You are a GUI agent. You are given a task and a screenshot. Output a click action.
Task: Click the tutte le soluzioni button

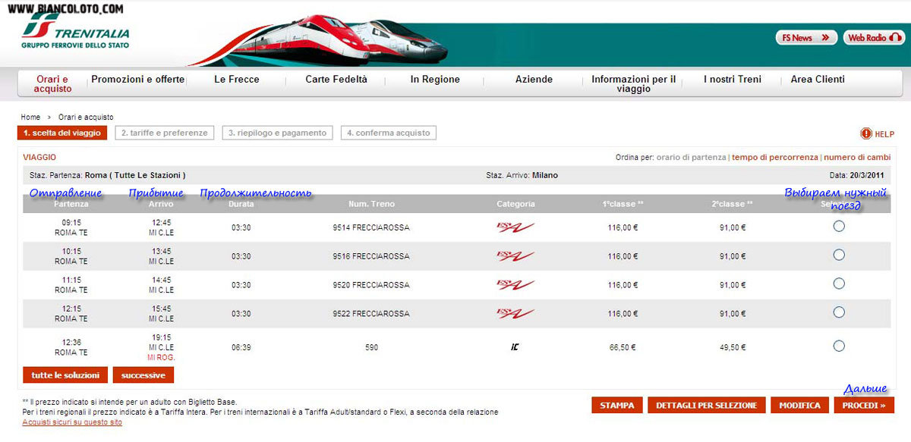click(x=65, y=375)
